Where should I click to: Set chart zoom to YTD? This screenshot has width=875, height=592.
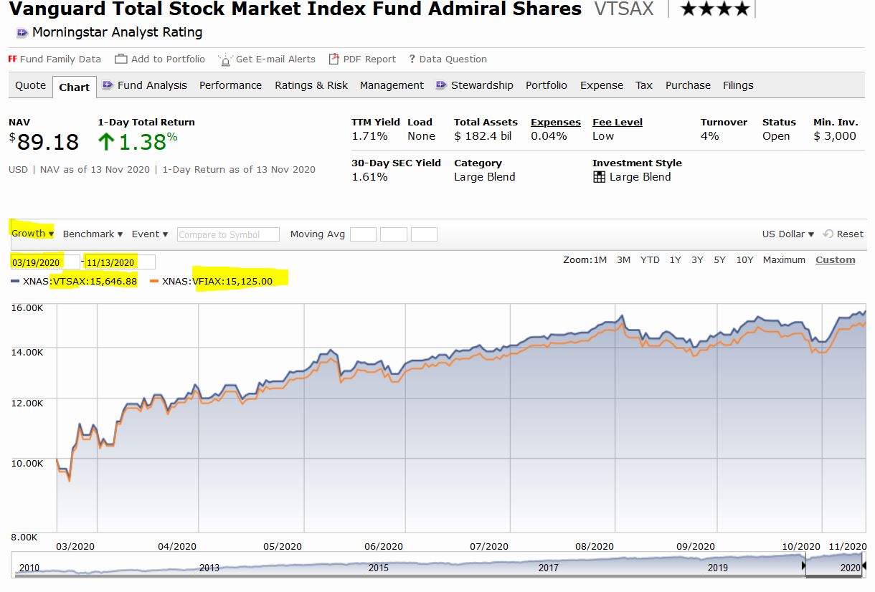[650, 260]
